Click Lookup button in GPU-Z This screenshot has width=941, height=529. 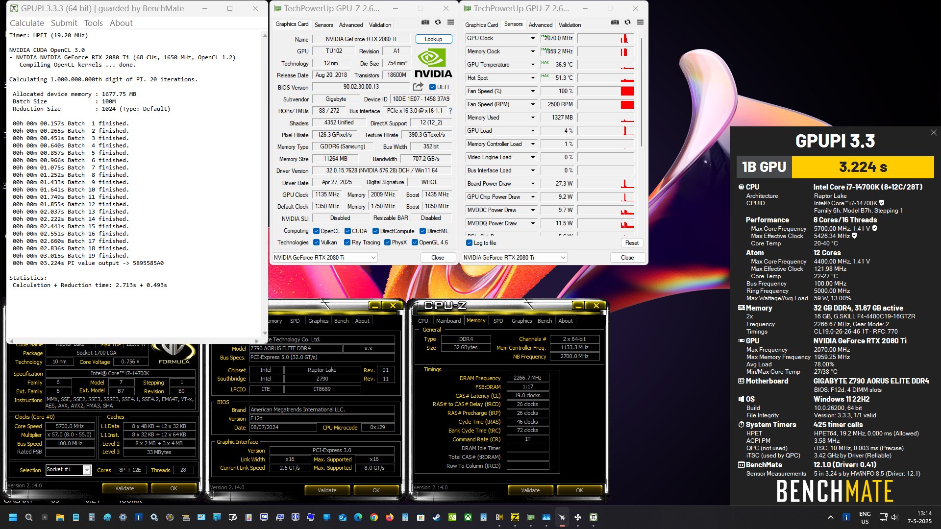[433, 39]
